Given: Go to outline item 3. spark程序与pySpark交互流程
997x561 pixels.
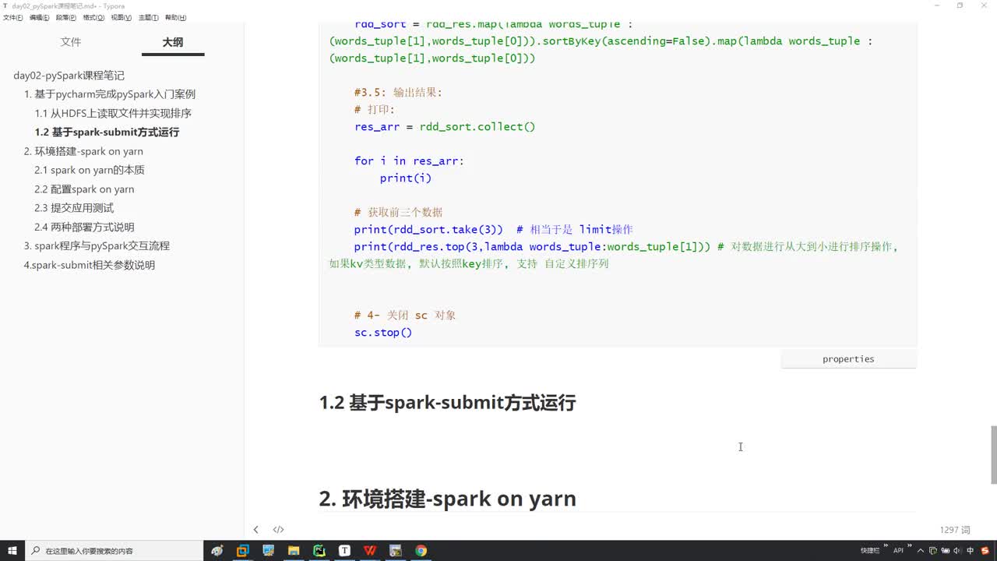Looking at the screenshot, I should (x=97, y=245).
